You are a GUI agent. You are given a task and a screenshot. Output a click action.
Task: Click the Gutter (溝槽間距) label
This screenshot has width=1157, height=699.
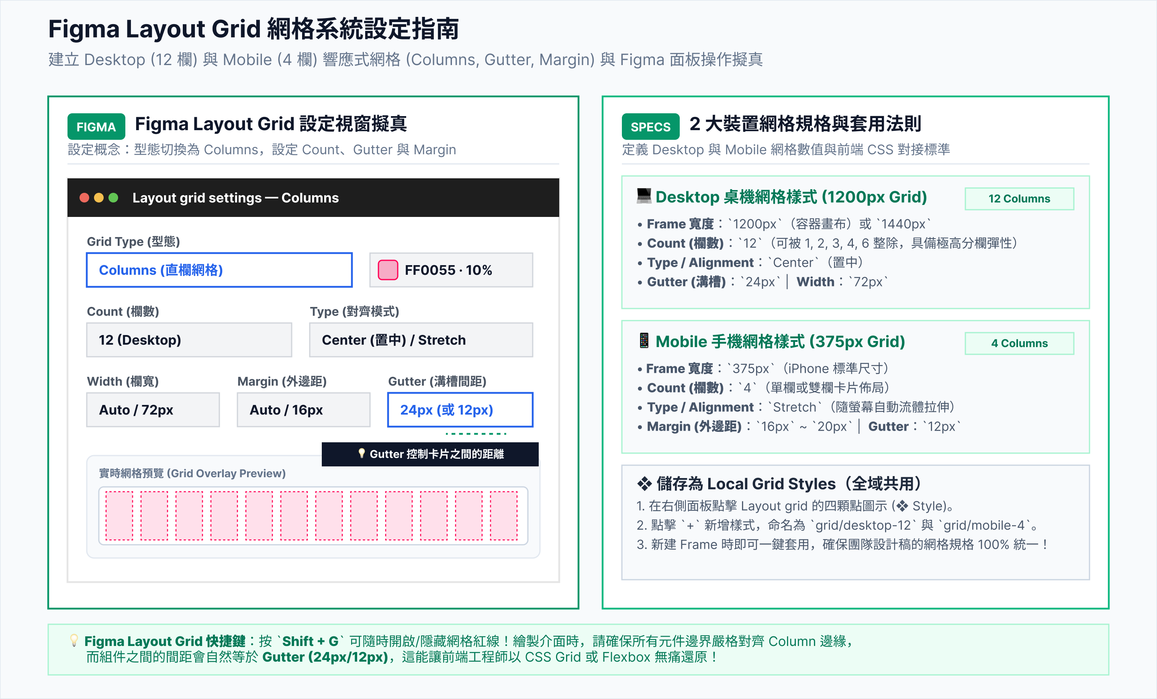[437, 381]
